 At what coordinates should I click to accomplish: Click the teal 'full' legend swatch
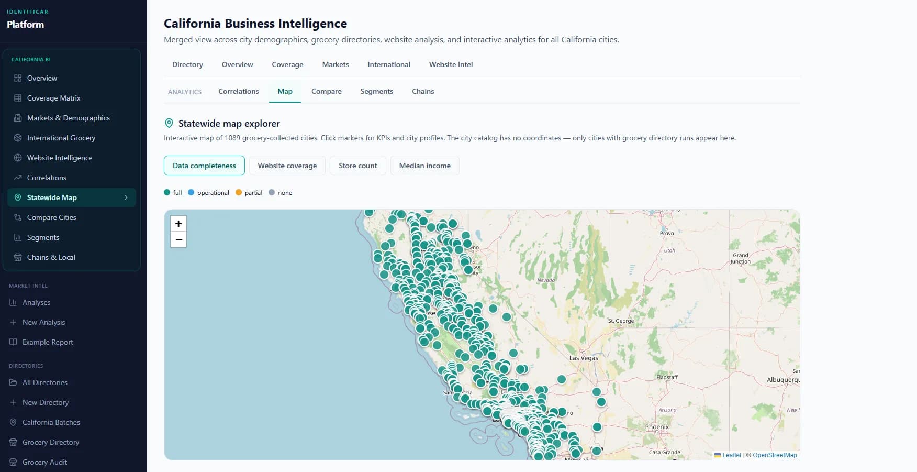pos(167,192)
